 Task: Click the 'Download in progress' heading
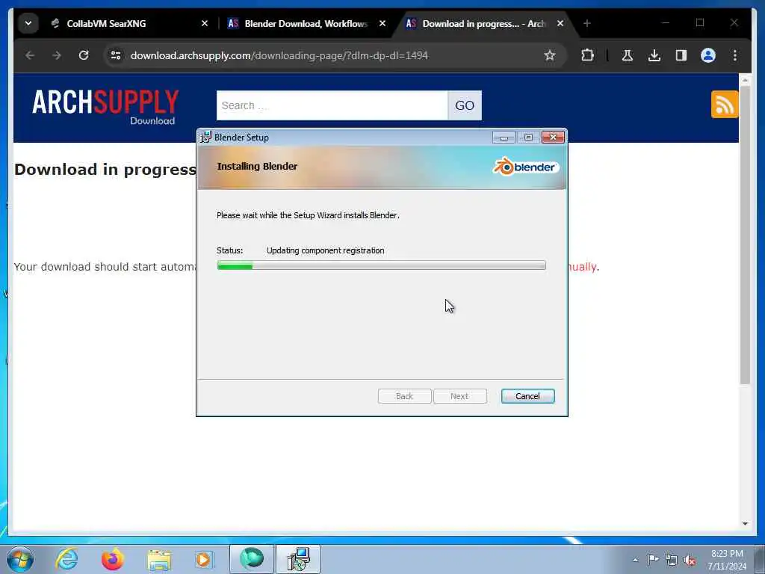(x=105, y=170)
